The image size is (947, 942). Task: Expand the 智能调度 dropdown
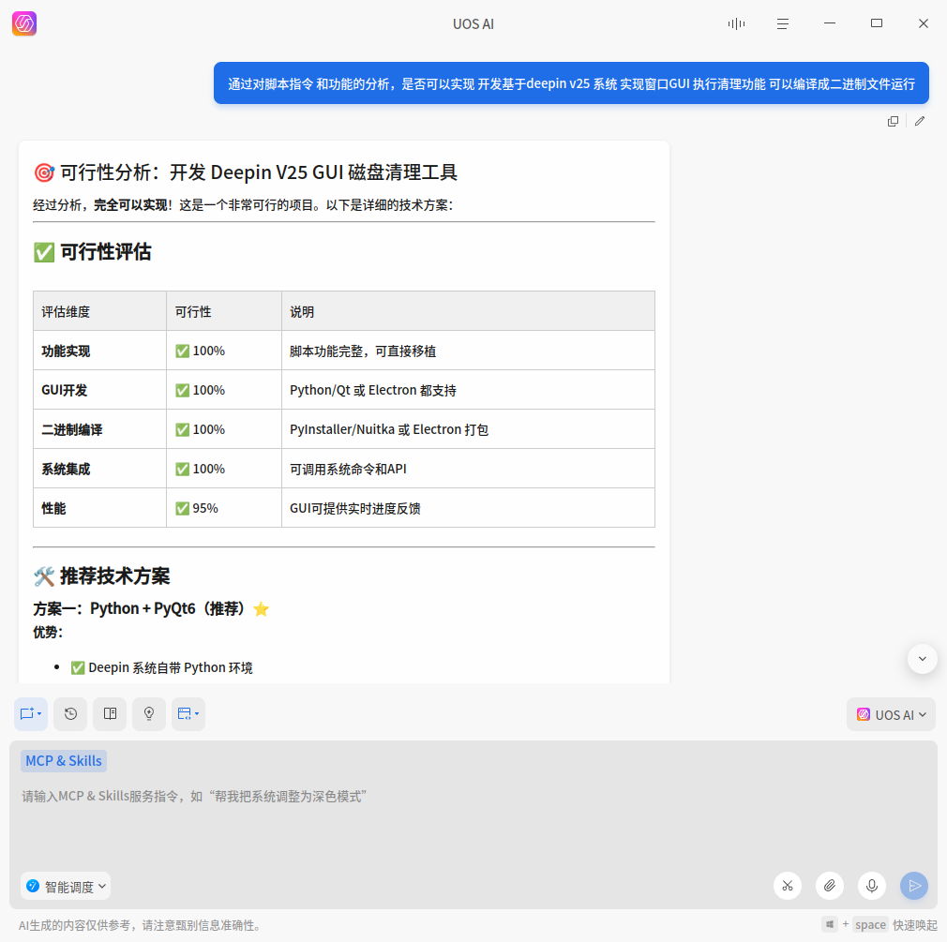pyautogui.click(x=66, y=886)
